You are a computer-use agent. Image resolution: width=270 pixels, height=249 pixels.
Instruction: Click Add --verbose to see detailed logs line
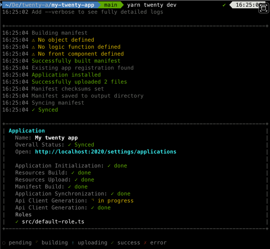point(97,12)
